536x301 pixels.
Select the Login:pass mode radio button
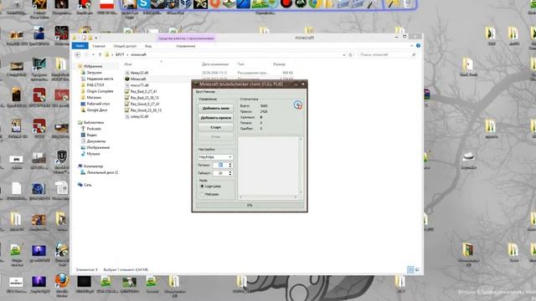202,186
